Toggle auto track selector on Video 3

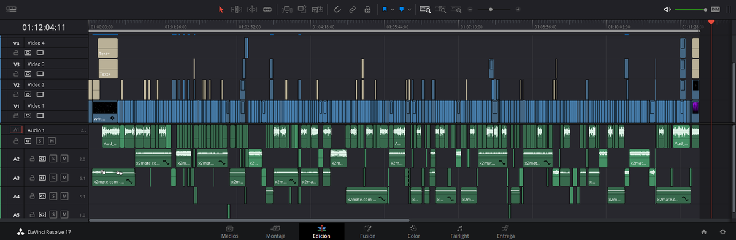click(x=28, y=74)
